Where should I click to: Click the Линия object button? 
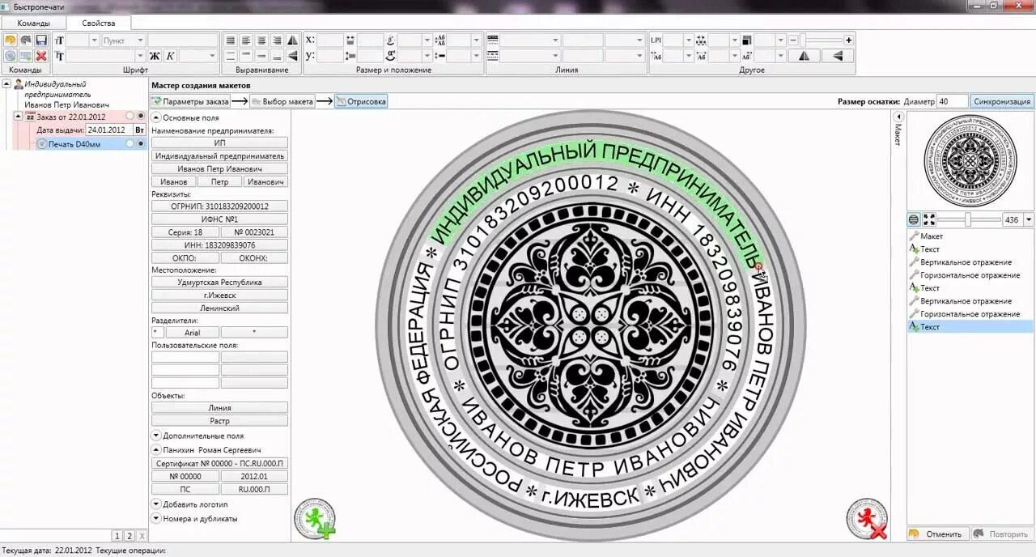coord(219,408)
